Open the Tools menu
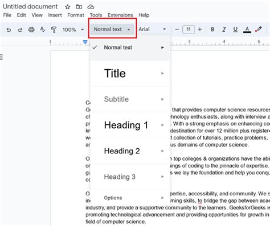The height and width of the screenshot is (226, 270). pos(96,15)
